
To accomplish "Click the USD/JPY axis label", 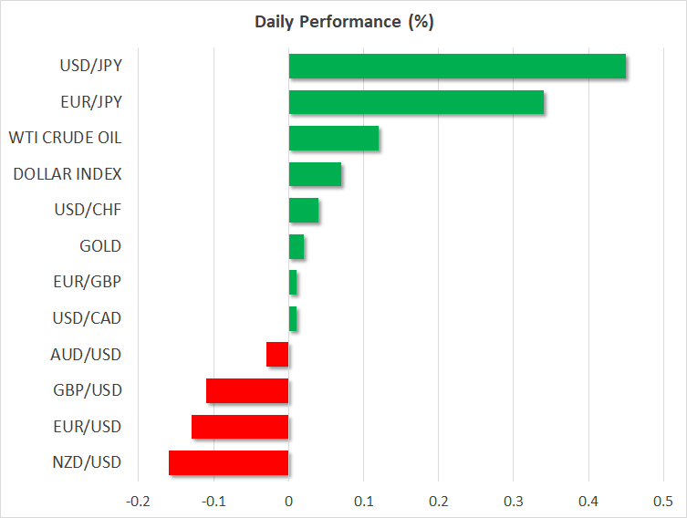I will 91,67.
